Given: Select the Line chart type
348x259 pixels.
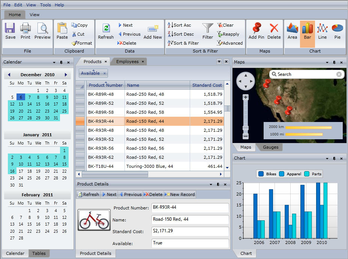Looking at the screenshot, I should click(x=322, y=31).
